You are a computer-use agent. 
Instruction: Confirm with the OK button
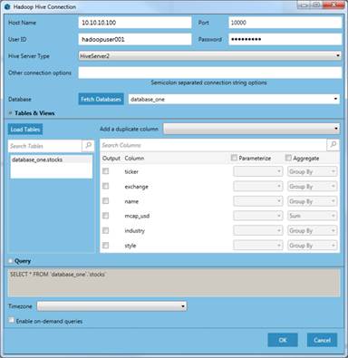(x=283, y=340)
